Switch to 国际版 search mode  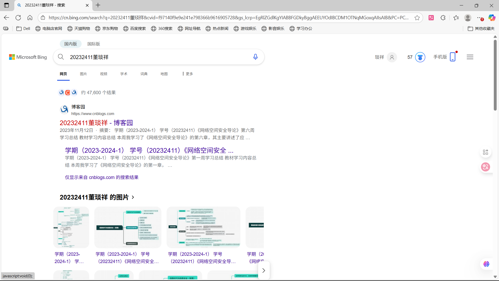tap(94, 44)
